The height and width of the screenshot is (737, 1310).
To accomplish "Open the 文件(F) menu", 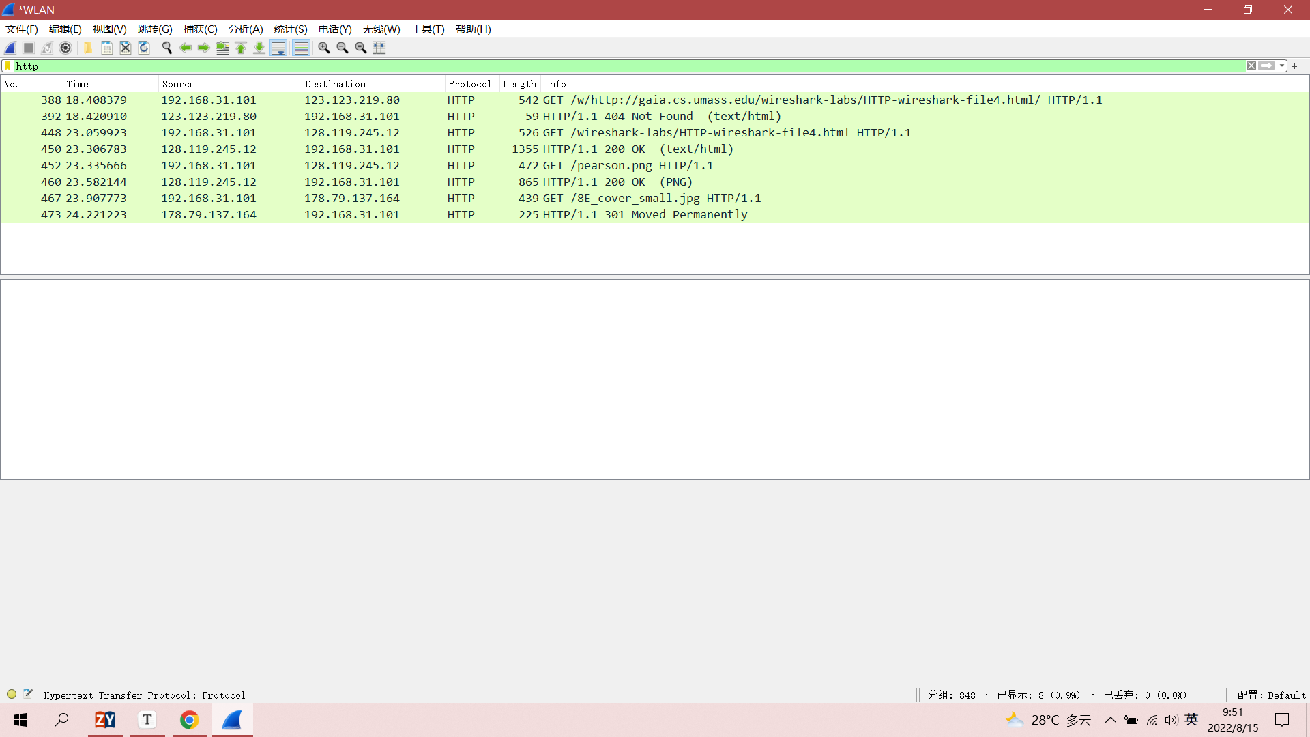I will (x=22, y=29).
